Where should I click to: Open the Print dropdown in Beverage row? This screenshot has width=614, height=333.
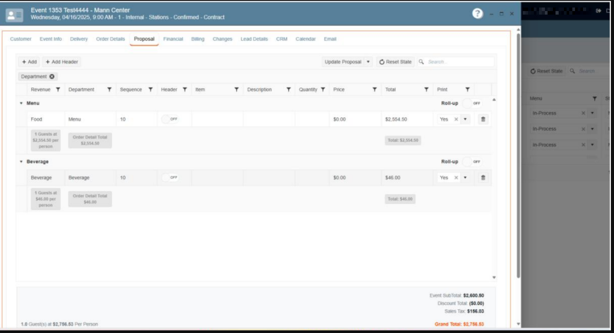pyautogui.click(x=465, y=177)
